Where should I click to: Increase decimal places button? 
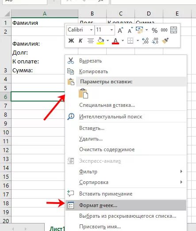(145, 41)
